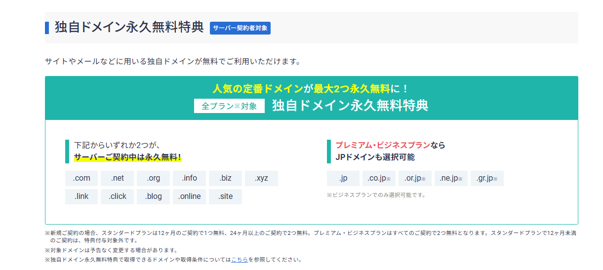Select the .xyz domain chip
Image resolution: width=603 pixels, height=270 pixels.
pyautogui.click(x=261, y=178)
